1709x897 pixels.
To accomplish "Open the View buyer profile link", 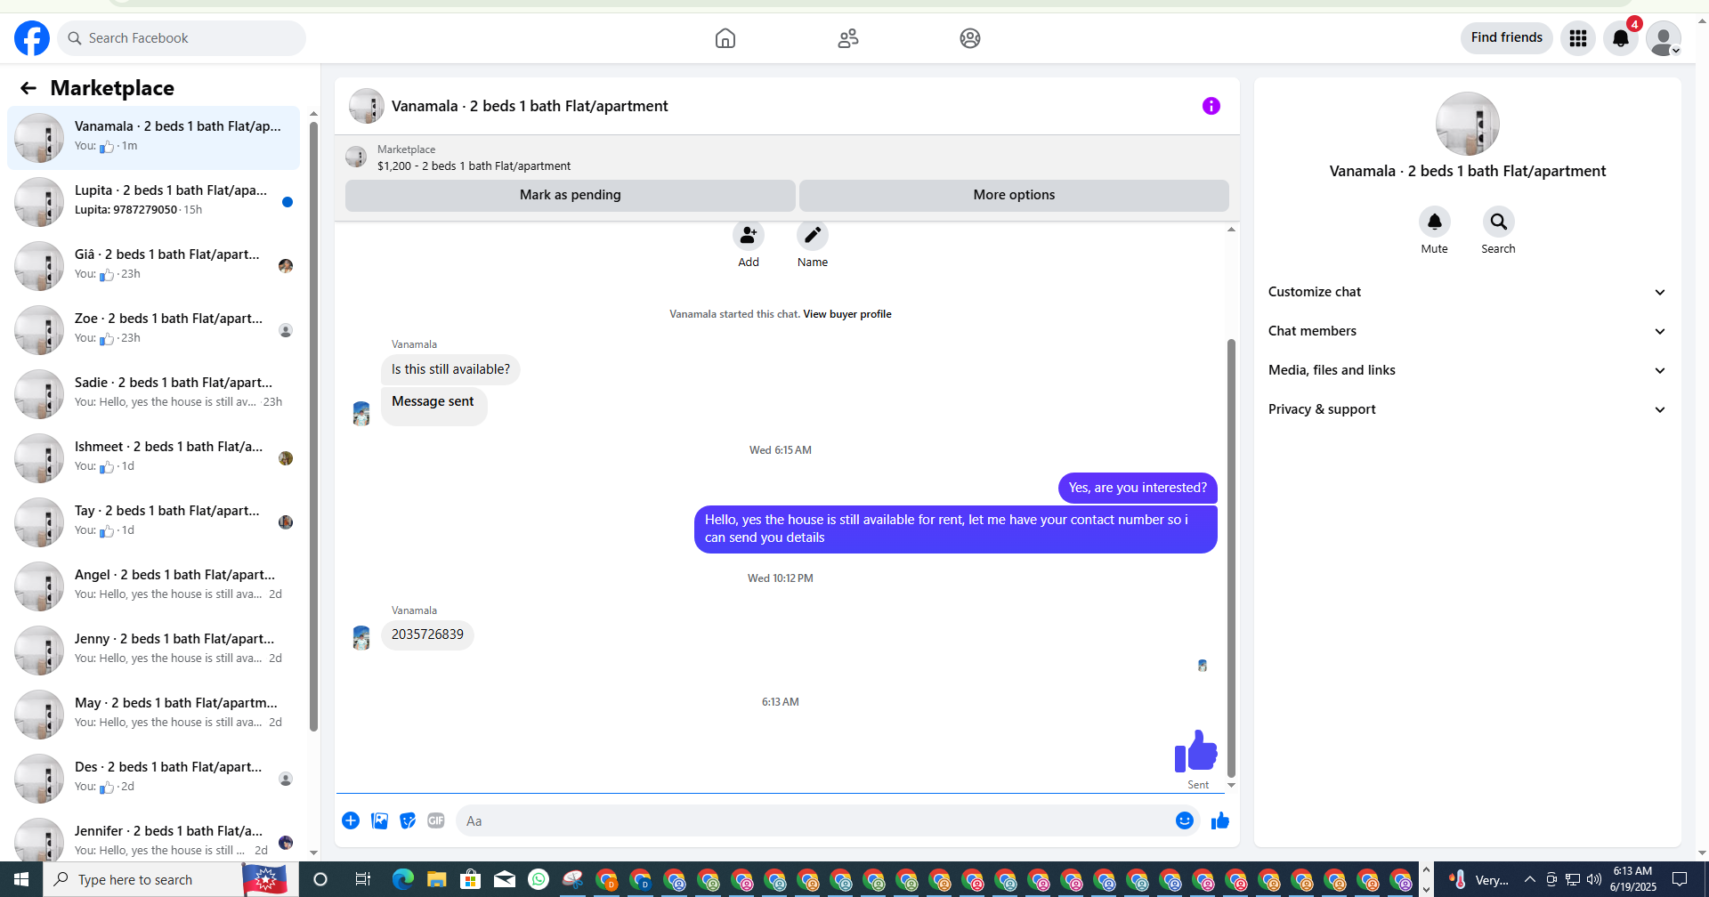I will click(x=847, y=314).
